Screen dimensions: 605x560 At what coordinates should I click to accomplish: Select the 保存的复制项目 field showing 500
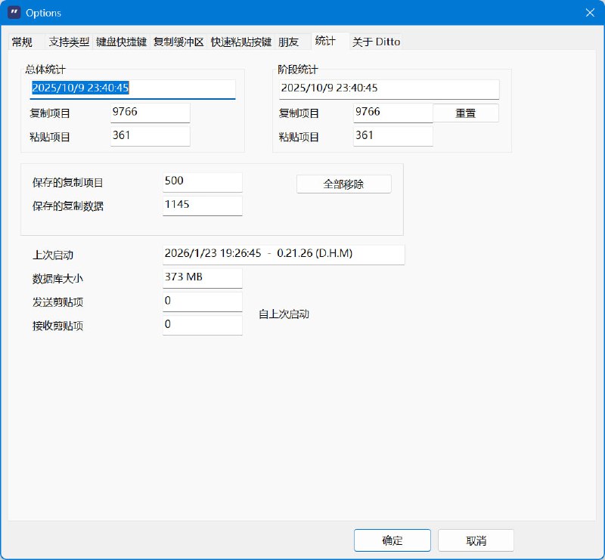click(x=202, y=181)
